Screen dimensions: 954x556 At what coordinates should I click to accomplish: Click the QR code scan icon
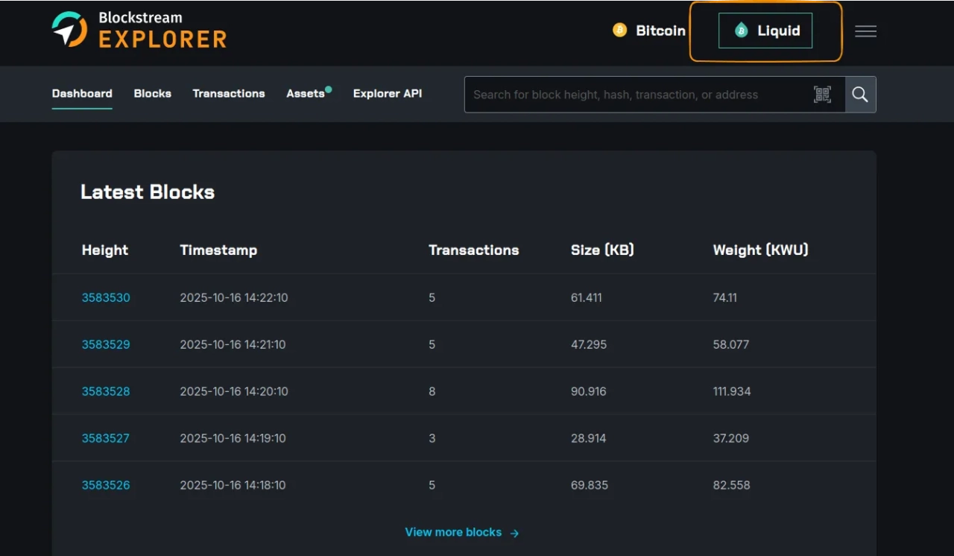(822, 95)
